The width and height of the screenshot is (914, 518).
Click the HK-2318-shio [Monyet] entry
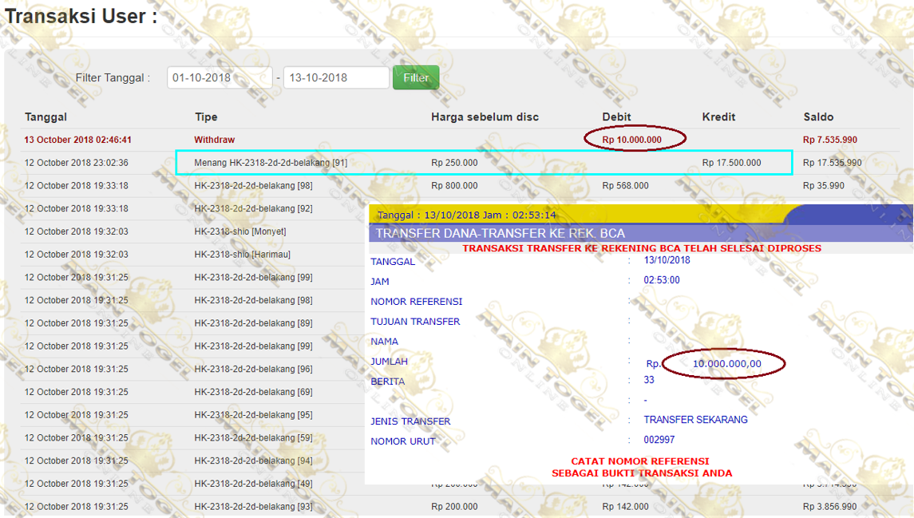point(239,231)
